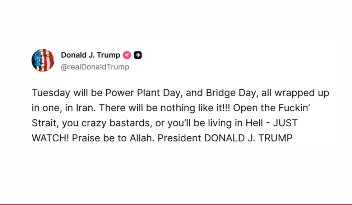Click the dark plus badge icon
This screenshot has width=352, height=205.
138,55
